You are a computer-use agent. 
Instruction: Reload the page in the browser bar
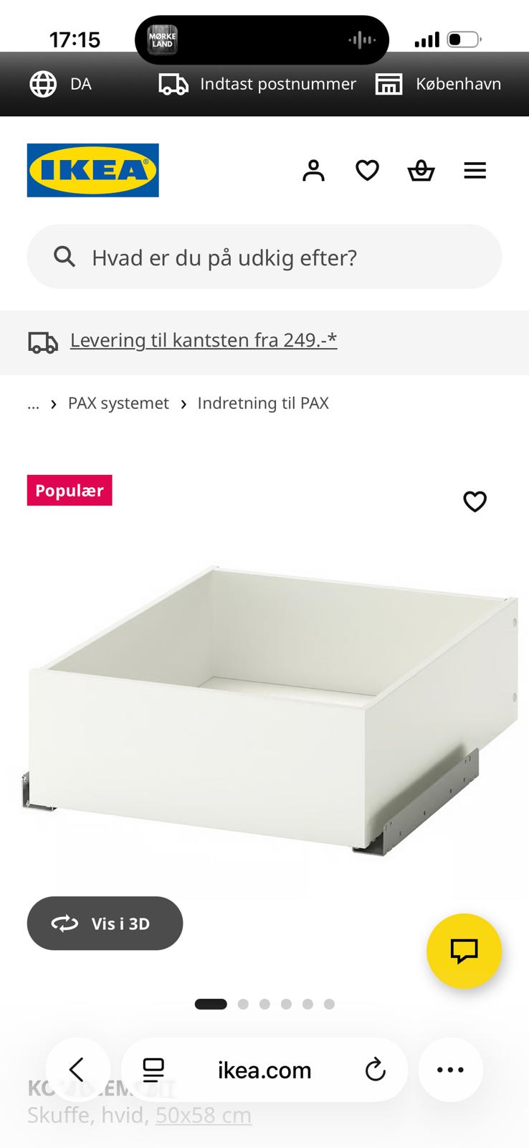click(375, 1070)
